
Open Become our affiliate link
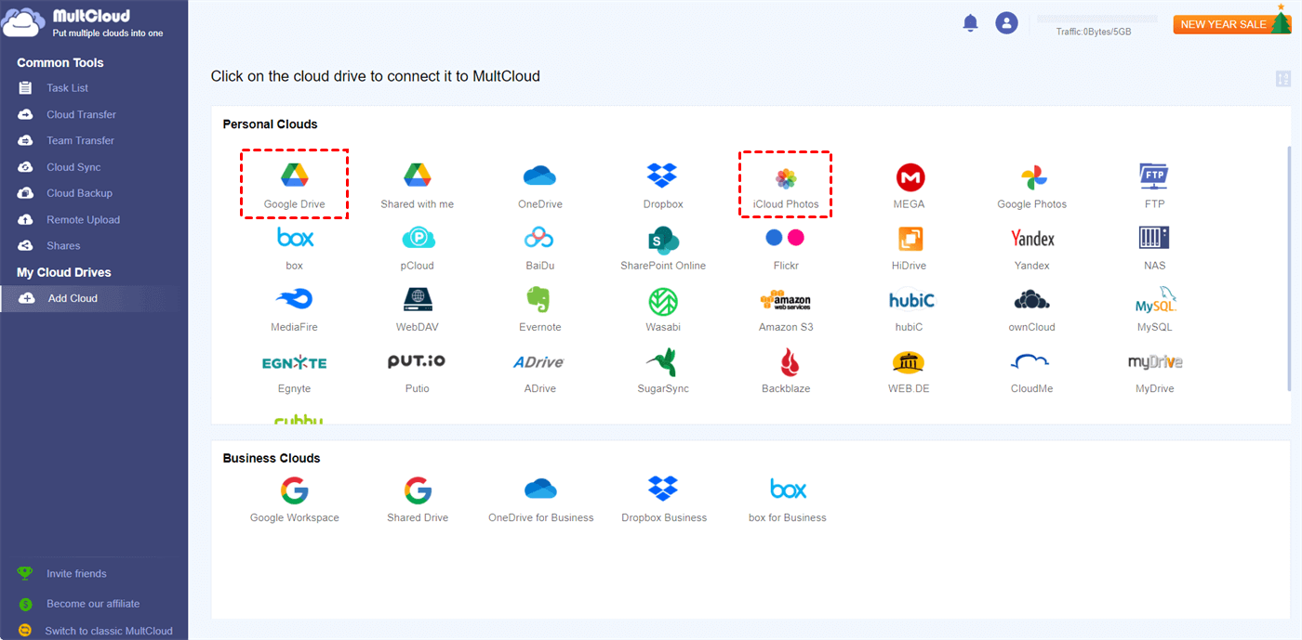[x=93, y=604]
